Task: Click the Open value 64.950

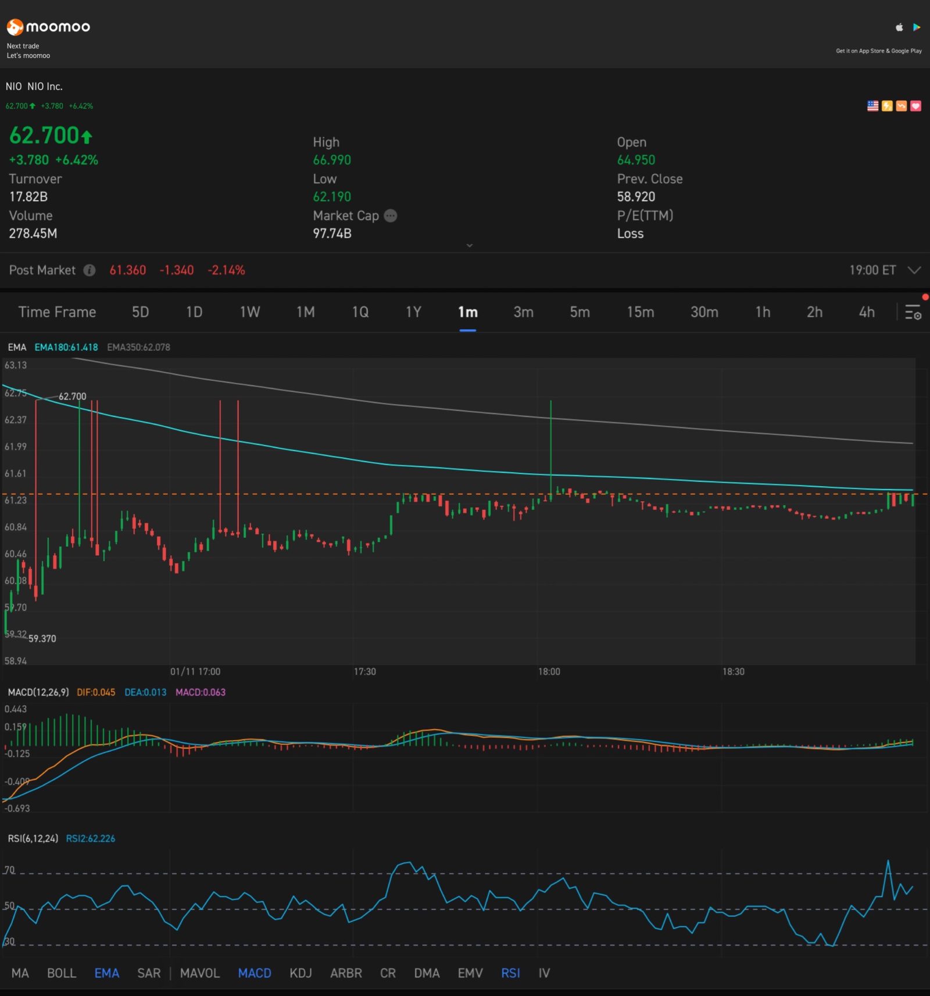Action: point(636,160)
